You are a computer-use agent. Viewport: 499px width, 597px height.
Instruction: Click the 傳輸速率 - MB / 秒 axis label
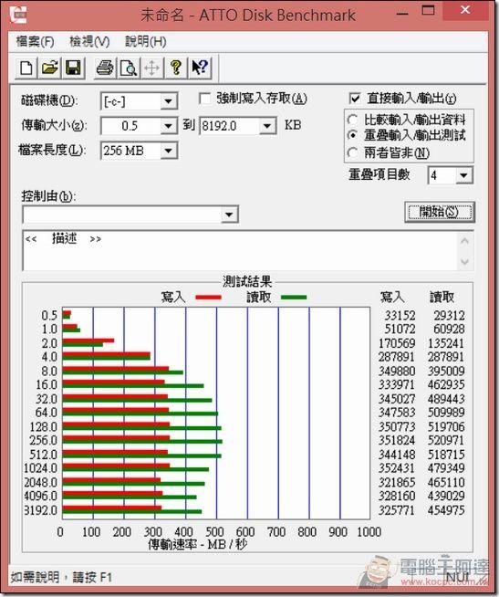pyautogui.click(x=198, y=545)
